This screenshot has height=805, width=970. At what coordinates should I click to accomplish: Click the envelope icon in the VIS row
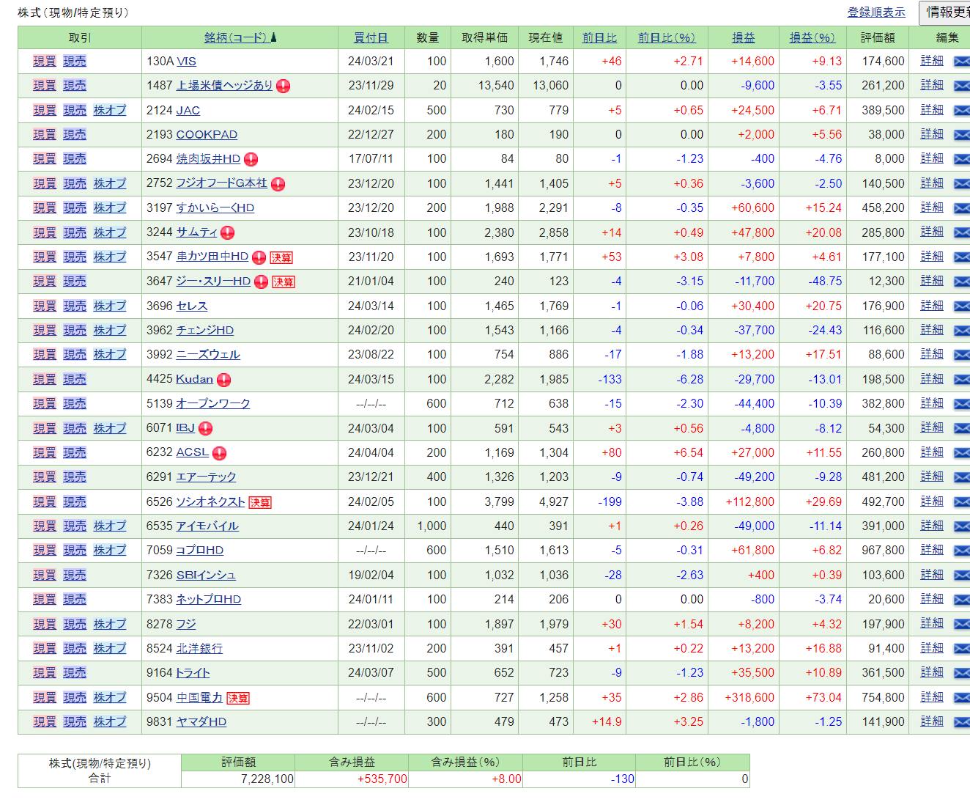point(961,62)
